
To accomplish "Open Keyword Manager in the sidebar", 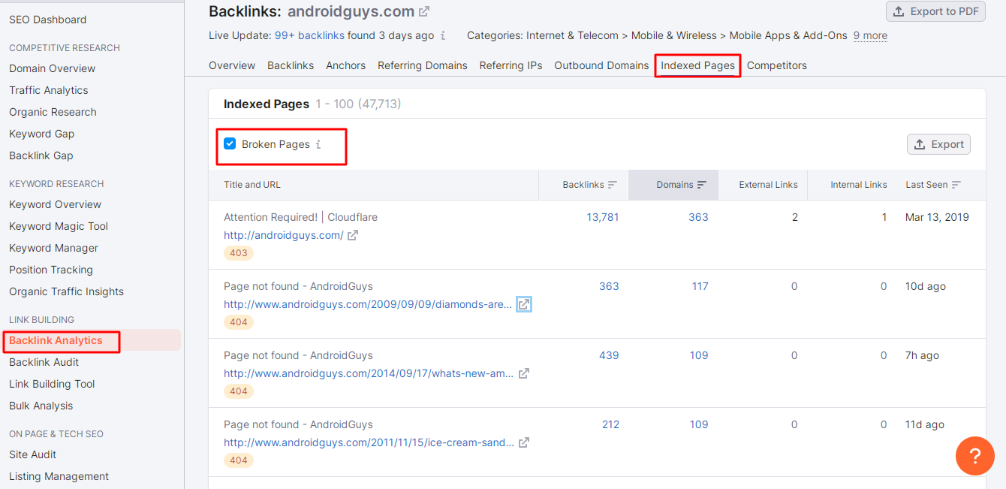I will pos(53,248).
